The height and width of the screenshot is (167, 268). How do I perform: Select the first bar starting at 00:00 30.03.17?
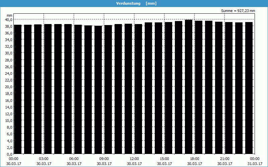18,90
